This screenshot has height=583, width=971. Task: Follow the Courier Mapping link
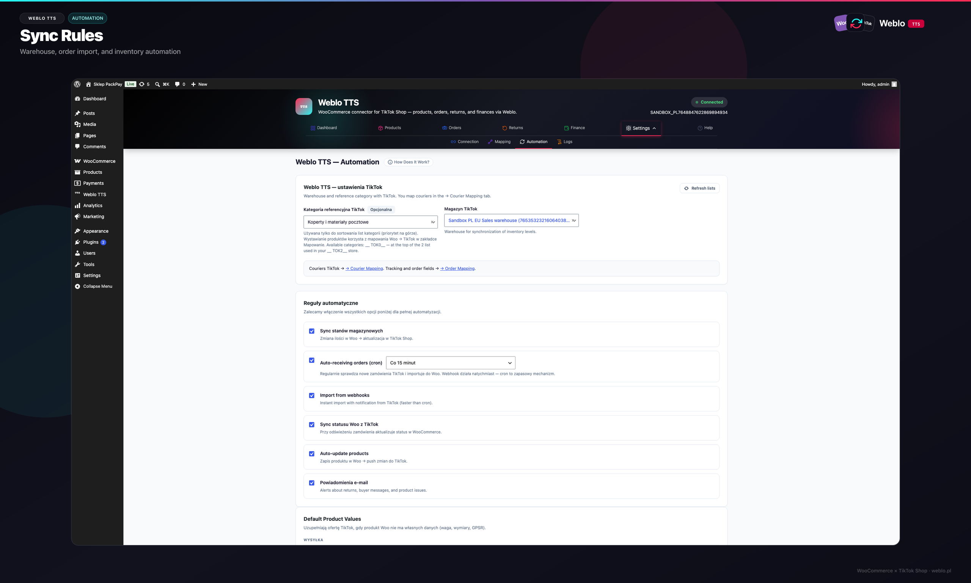pos(364,269)
